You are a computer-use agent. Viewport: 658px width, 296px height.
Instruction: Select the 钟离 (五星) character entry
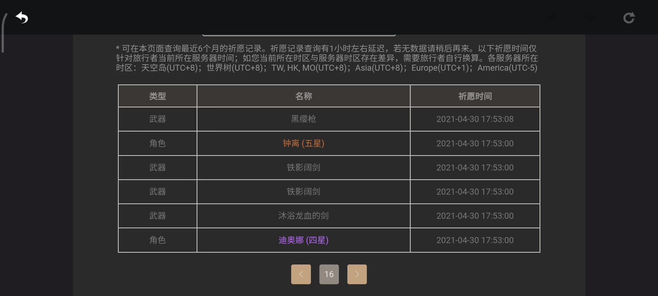point(304,143)
